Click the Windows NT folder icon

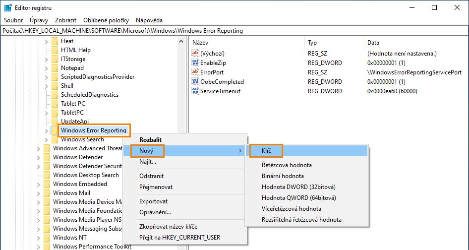pos(47,238)
